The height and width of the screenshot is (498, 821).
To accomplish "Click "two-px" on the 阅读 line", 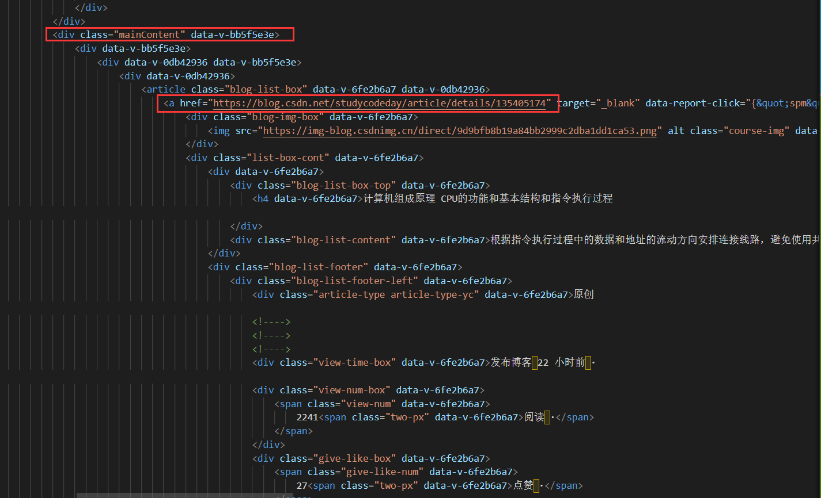I will tap(407, 417).
